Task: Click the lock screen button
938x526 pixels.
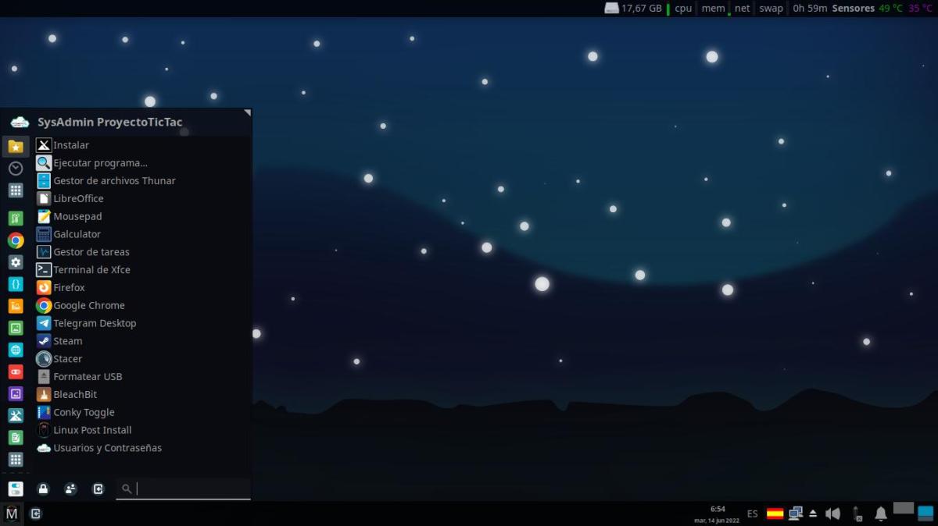Action: (x=43, y=489)
